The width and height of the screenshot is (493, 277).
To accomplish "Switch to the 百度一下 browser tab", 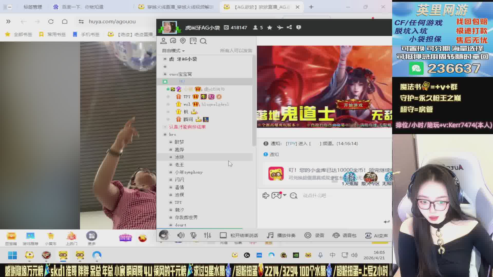I will coord(83,7).
